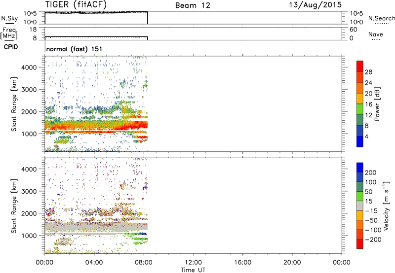Image resolution: width=395 pixels, height=273 pixels.
Task: Click the "TIGER (fitACF)" plot title
Action: click(x=76, y=4)
